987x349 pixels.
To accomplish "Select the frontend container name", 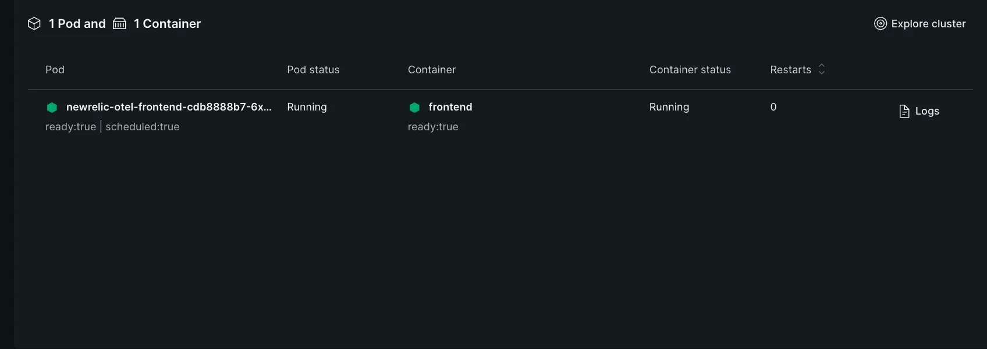I will [x=450, y=107].
